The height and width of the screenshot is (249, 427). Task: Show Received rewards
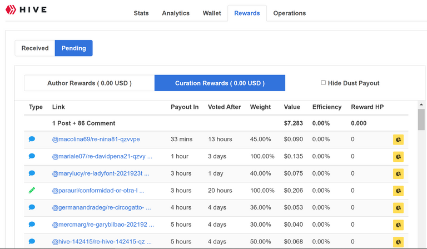35,48
